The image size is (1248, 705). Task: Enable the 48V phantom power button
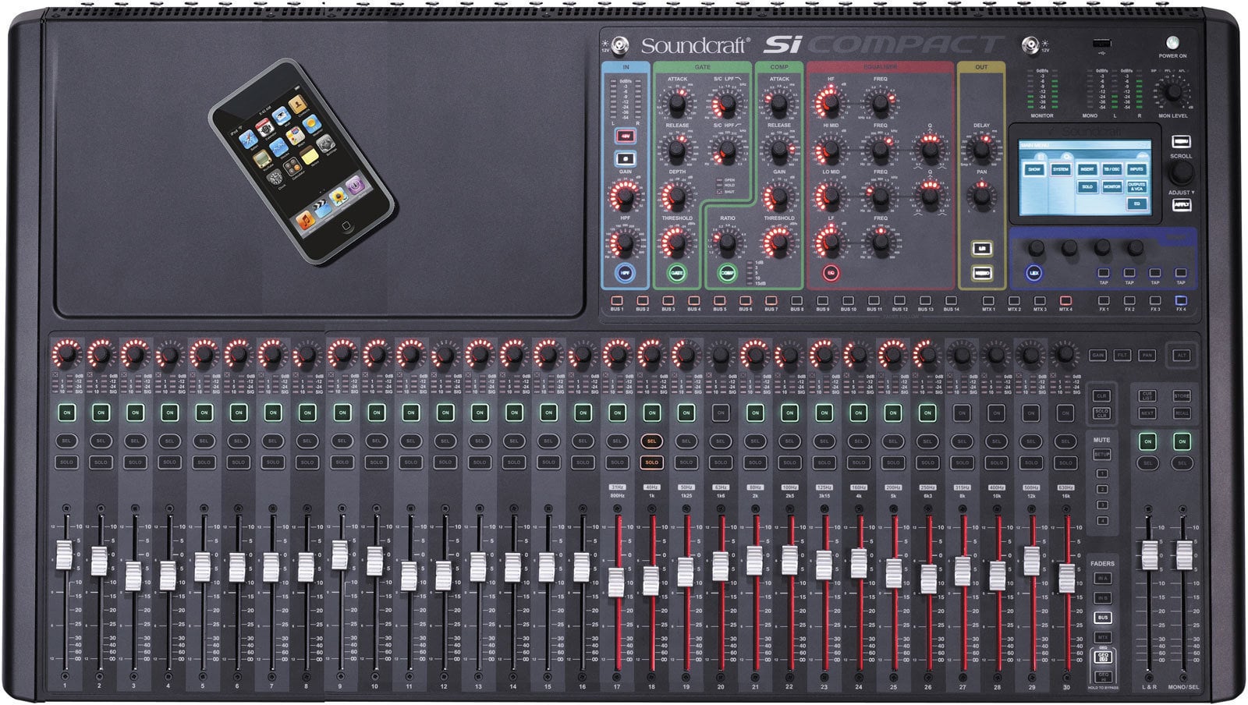tap(626, 136)
